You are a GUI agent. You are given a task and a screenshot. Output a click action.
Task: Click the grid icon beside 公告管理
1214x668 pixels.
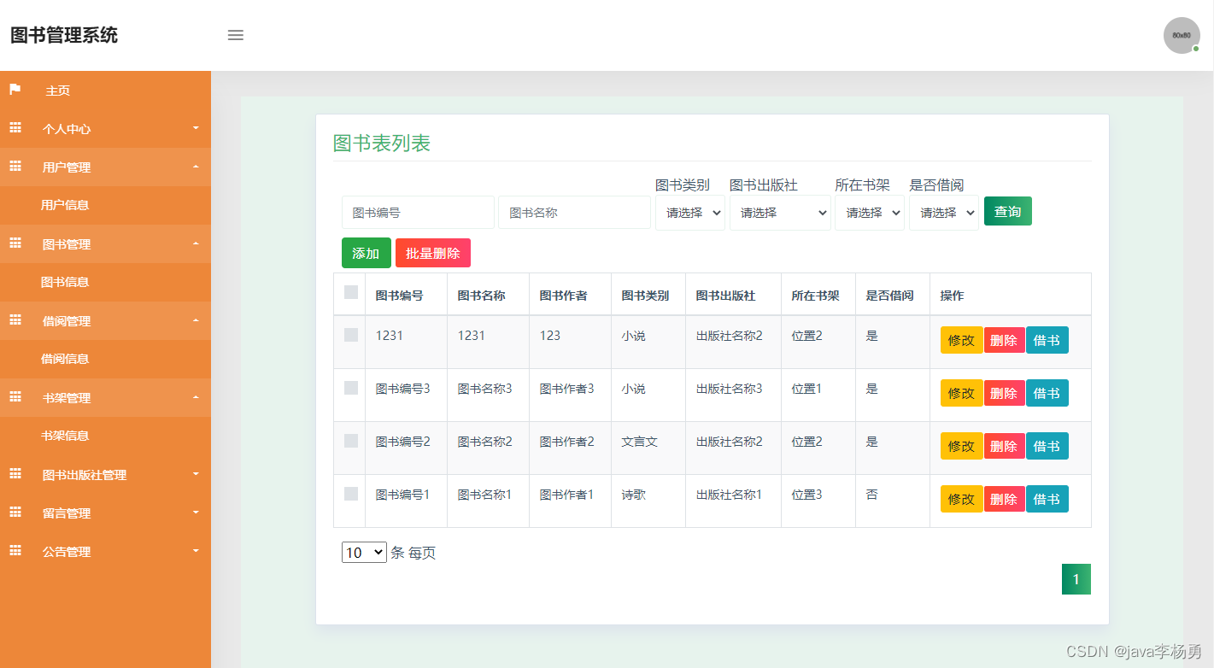pyautogui.click(x=15, y=551)
